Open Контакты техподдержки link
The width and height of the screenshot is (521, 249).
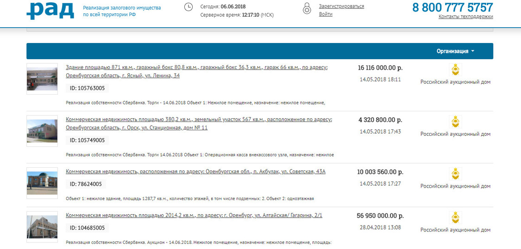[x=465, y=17]
